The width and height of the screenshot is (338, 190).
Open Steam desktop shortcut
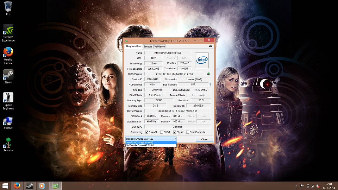click(x=8, y=76)
